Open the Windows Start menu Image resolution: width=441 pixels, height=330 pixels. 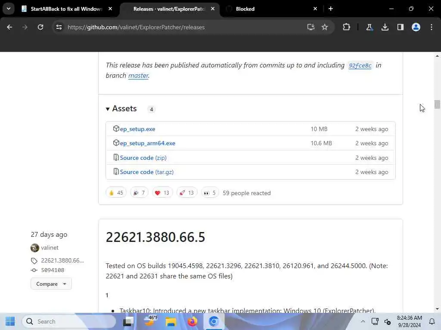coord(10,321)
